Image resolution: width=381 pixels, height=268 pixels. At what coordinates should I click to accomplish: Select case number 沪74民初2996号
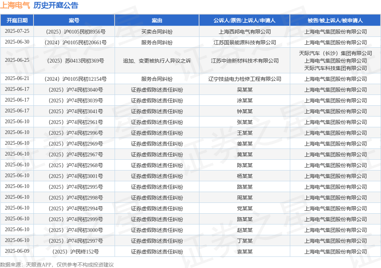click(x=76, y=133)
